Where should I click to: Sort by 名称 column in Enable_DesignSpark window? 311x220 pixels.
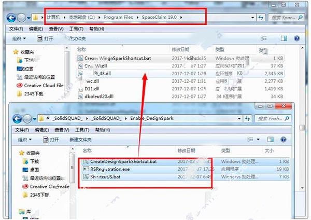tap(87, 150)
